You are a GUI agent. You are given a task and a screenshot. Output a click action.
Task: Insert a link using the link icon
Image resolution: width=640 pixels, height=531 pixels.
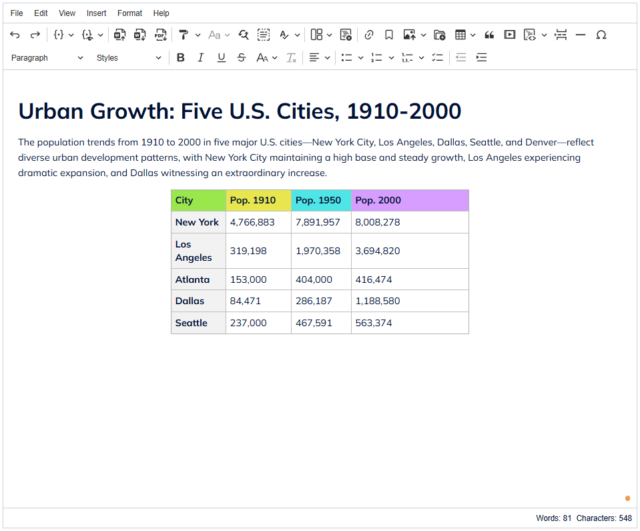368,35
